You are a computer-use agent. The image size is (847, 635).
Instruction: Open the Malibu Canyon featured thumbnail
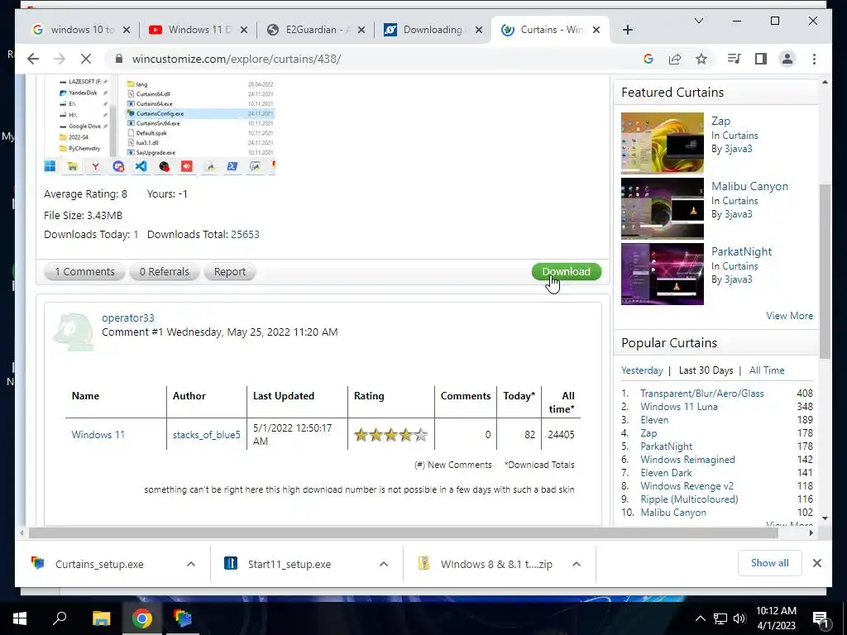663,208
